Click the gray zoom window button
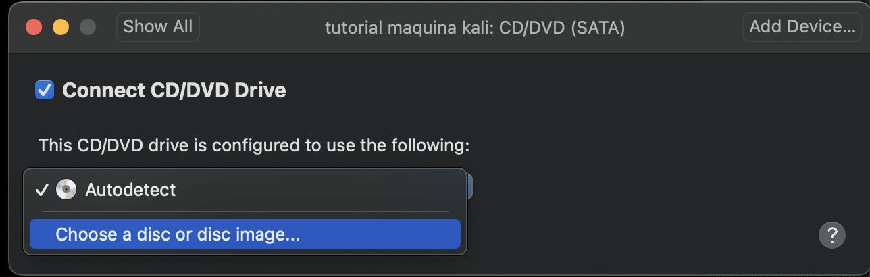This screenshot has width=870, height=277. click(x=88, y=28)
